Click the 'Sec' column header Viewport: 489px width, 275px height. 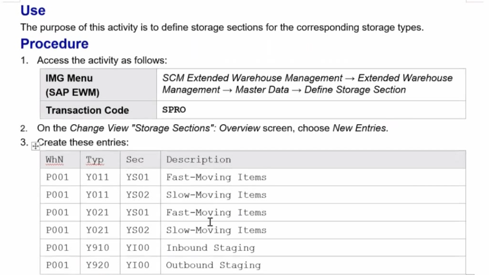coord(135,159)
